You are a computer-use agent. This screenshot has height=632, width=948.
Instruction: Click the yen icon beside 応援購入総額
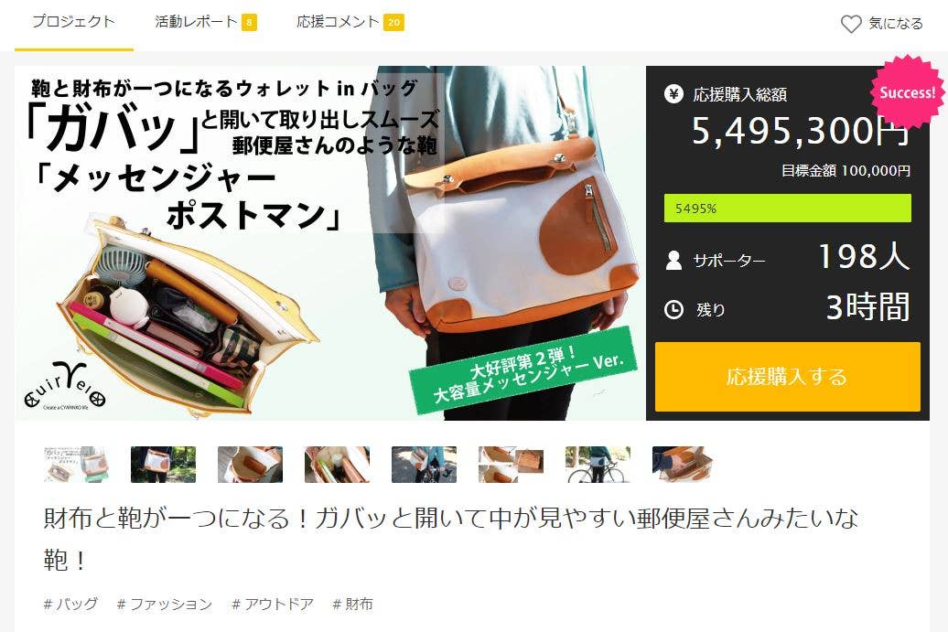click(673, 94)
